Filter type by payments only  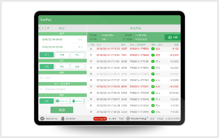coord(62,67)
